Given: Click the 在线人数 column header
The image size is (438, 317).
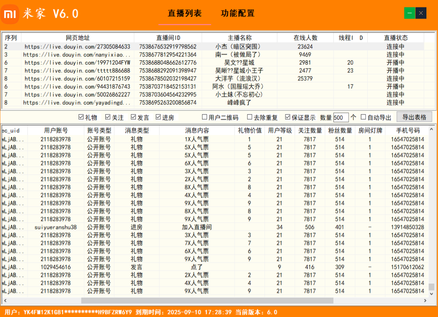Looking at the screenshot, I should (305, 38).
